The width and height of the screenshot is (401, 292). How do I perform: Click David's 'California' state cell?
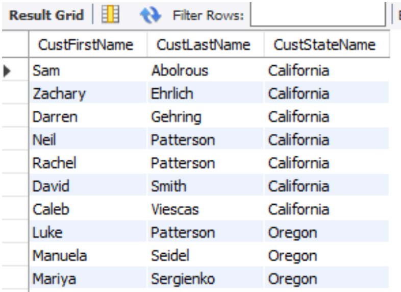click(327, 185)
